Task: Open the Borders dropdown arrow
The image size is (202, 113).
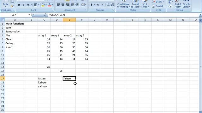Action: click(39, 5)
